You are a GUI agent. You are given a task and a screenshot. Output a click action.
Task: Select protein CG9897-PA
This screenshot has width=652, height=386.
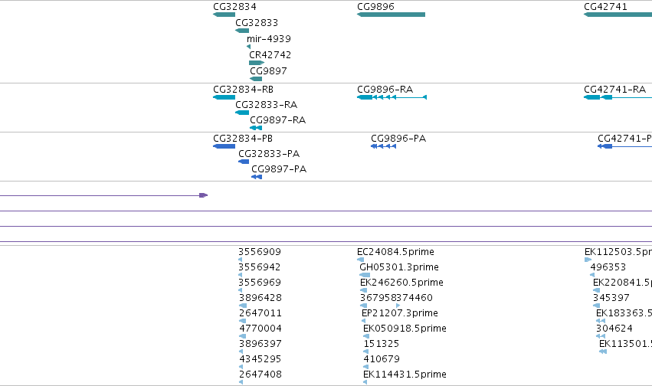[x=257, y=177]
